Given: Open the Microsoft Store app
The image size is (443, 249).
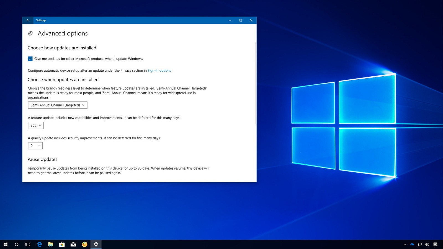Looking at the screenshot, I should coord(62,244).
